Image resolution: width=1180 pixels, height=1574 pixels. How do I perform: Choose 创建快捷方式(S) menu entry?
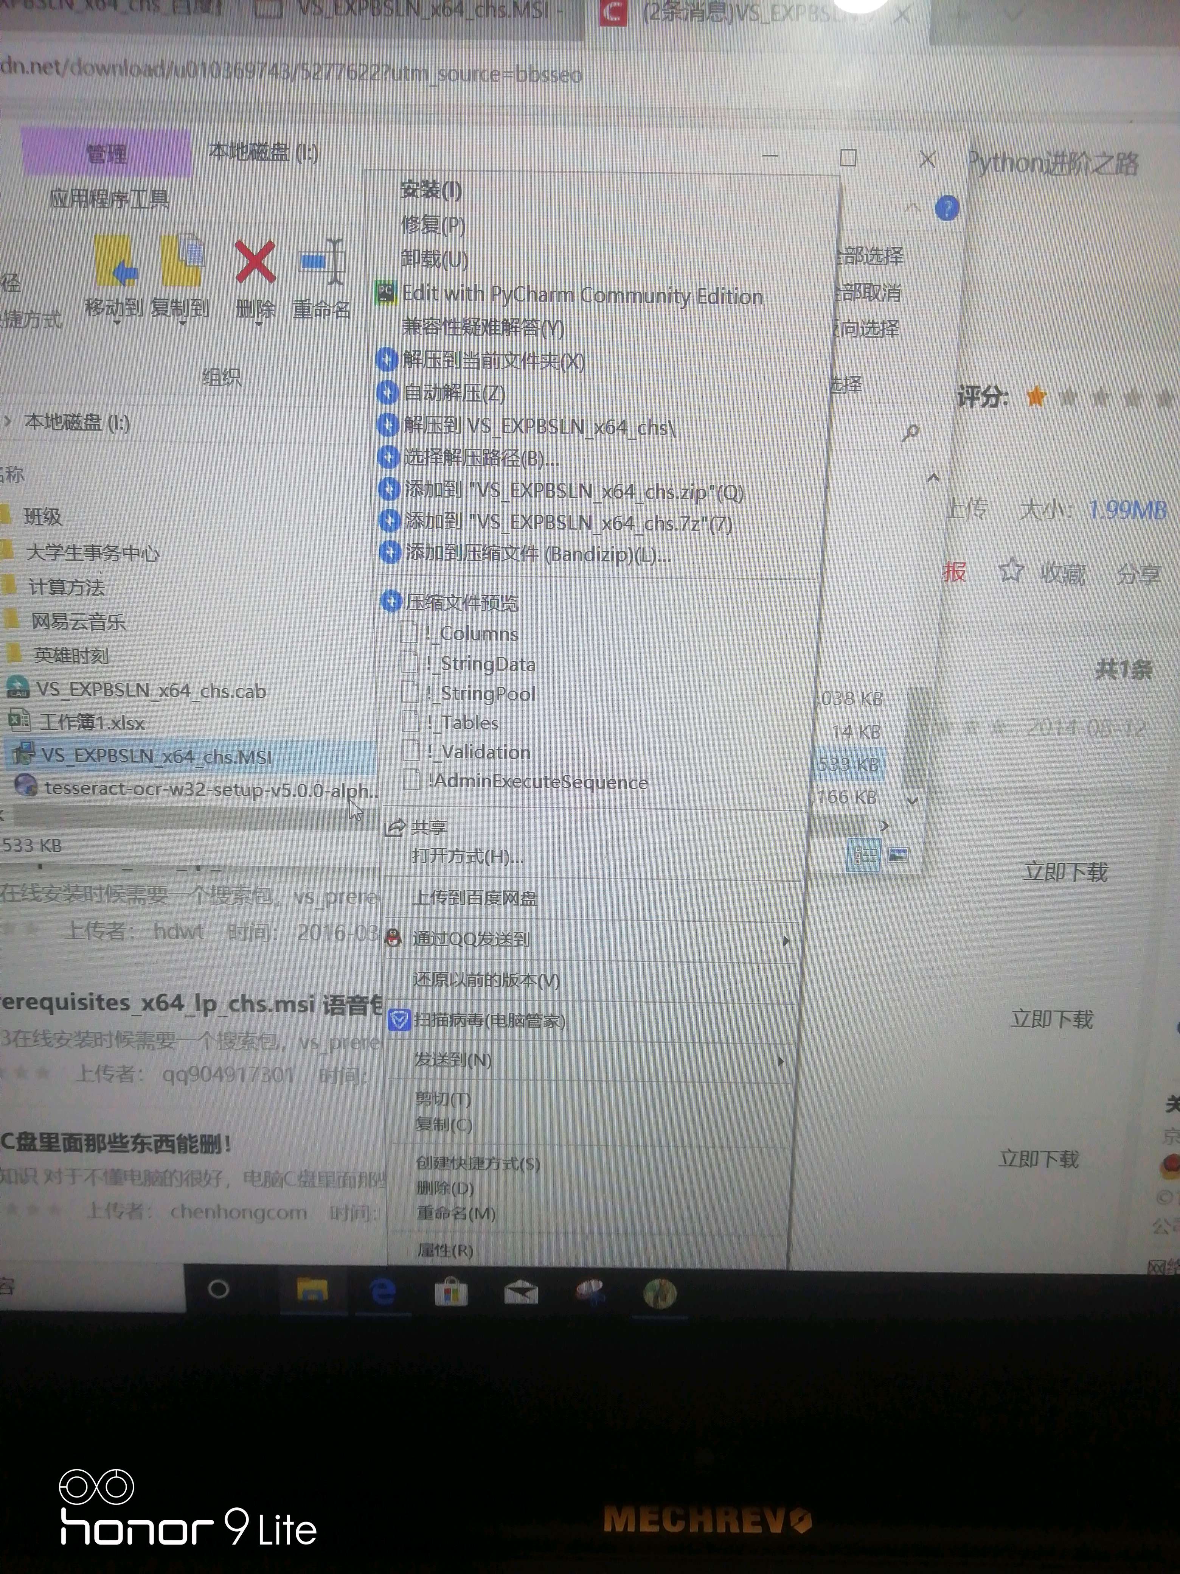click(x=478, y=1163)
